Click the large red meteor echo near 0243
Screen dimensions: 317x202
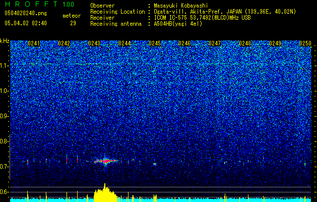[106, 161]
